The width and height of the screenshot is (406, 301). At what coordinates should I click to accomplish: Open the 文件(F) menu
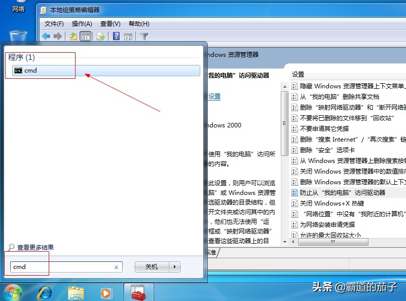click(x=53, y=23)
